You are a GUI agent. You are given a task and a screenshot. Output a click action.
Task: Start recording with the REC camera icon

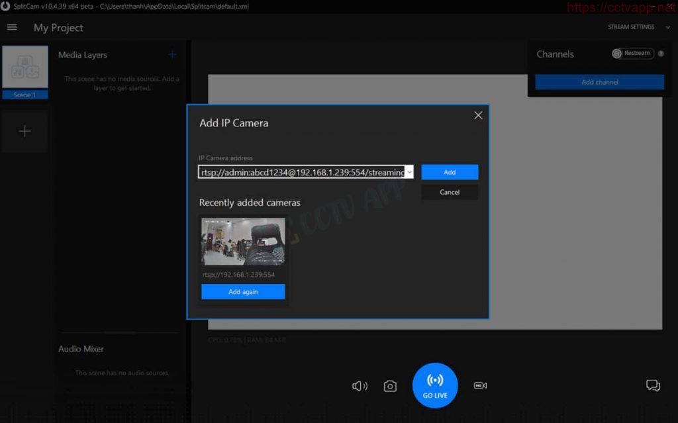(x=480, y=385)
